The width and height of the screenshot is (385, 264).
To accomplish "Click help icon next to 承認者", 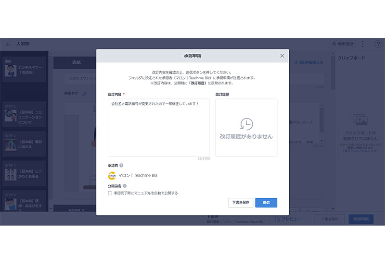I will [121, 166].
